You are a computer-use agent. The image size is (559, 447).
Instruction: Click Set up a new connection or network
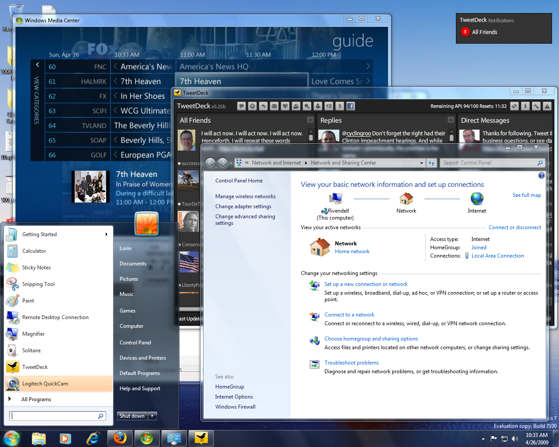[x=366, y=284]
